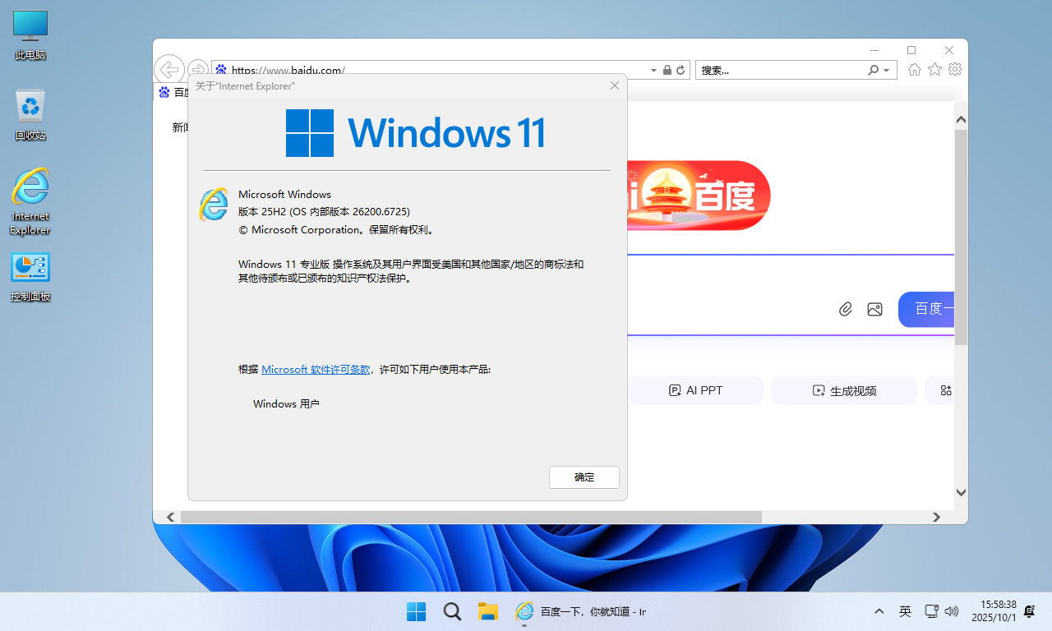Refresh the page with the reload icon
Image resolution: width=1052 pixels, height=631 pixels.
[681, 71]
